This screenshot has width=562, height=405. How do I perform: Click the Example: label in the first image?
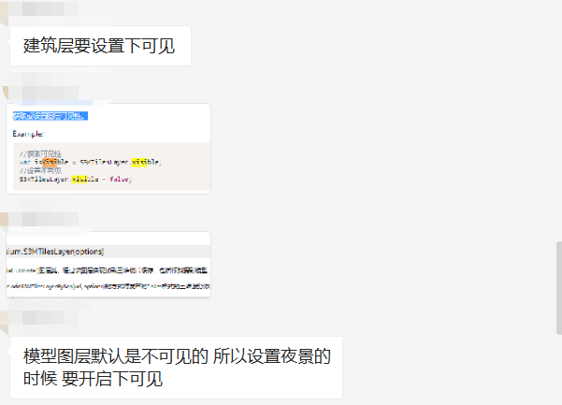28,134
